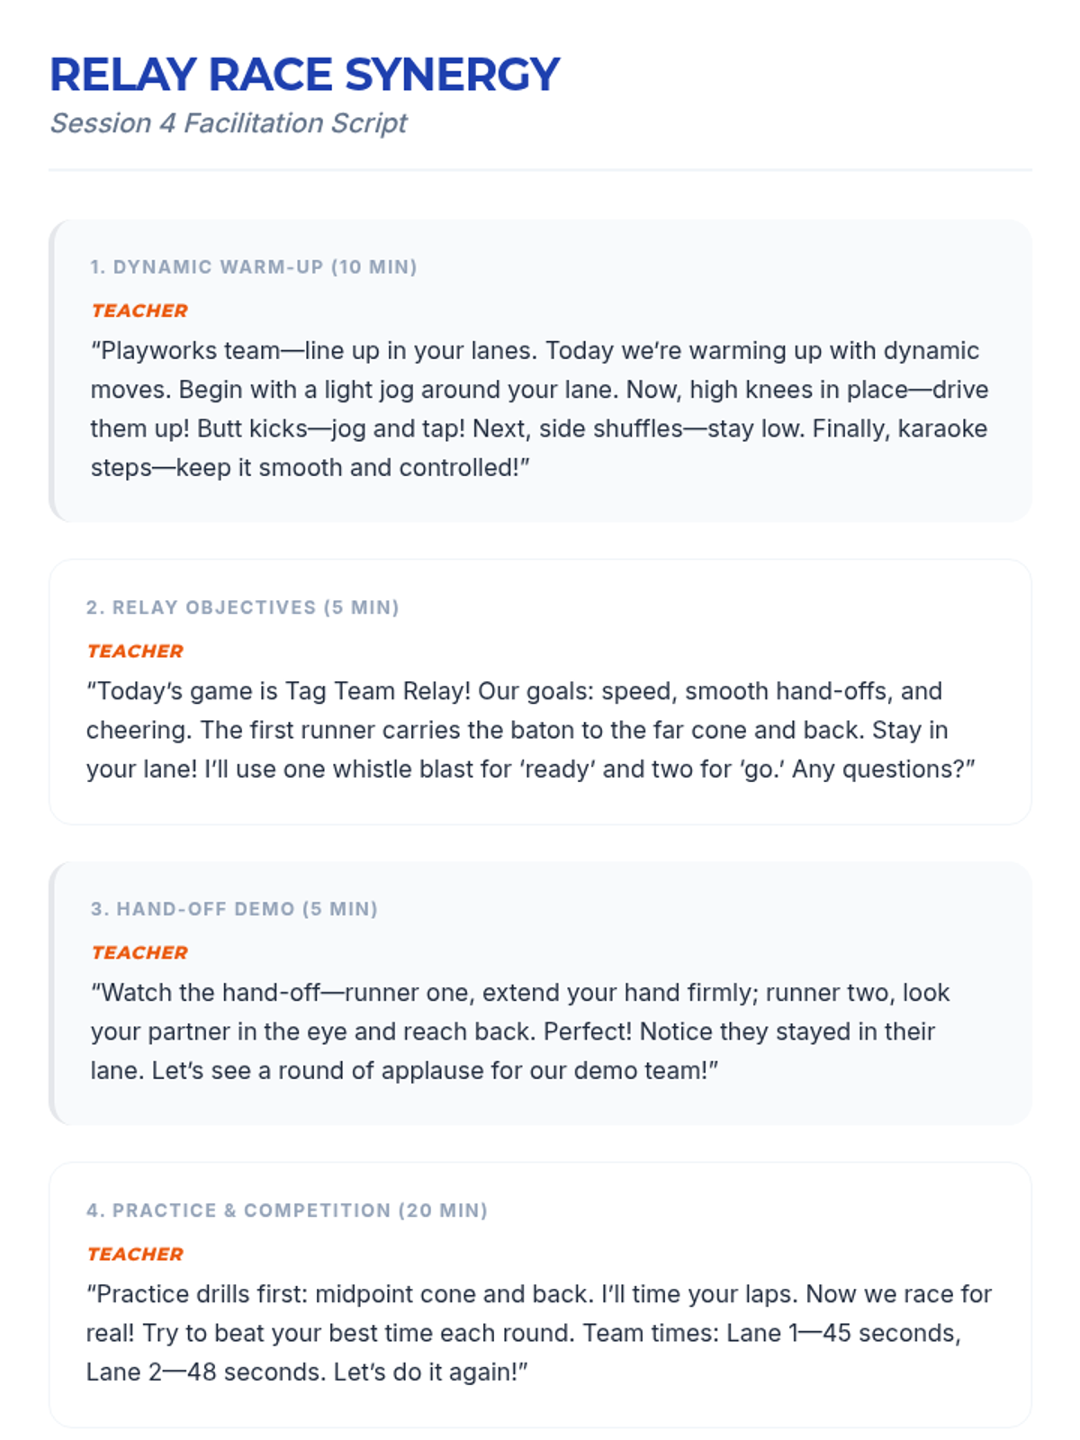Select the Session 4 Facilitation Script subtitle

click(x=229, y=123)
